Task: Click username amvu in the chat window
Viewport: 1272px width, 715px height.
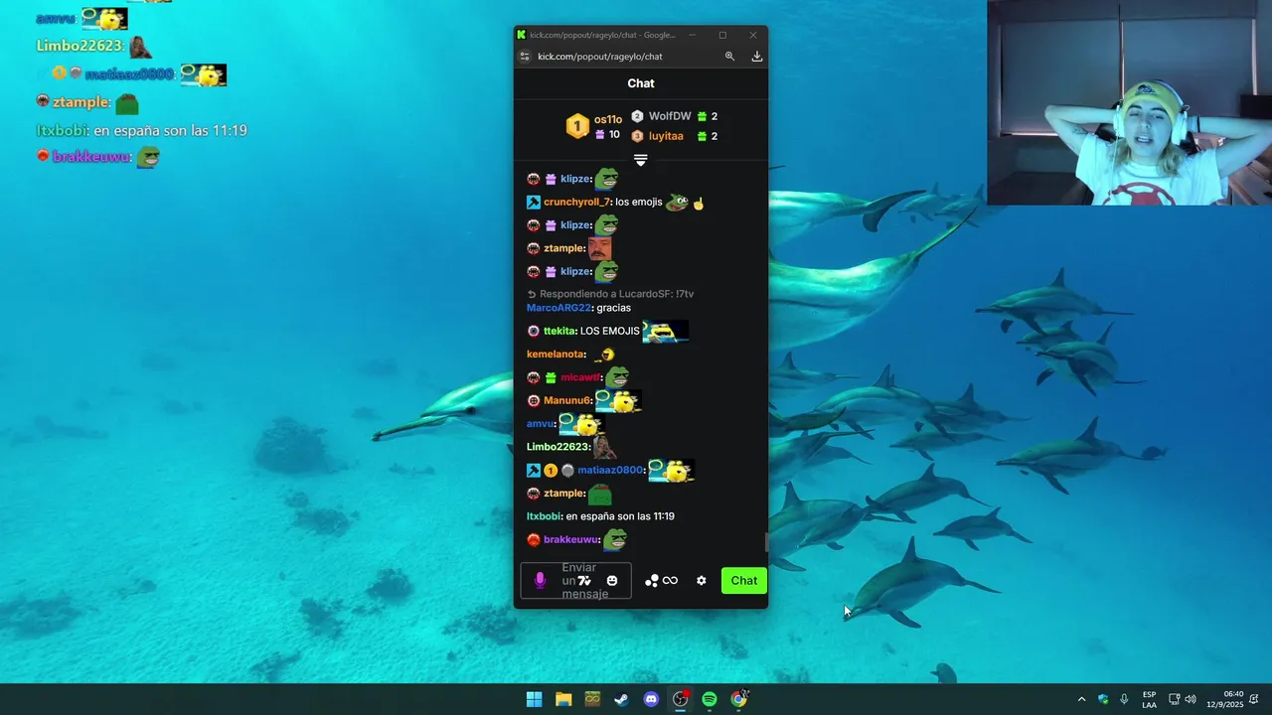Action: 540,424
